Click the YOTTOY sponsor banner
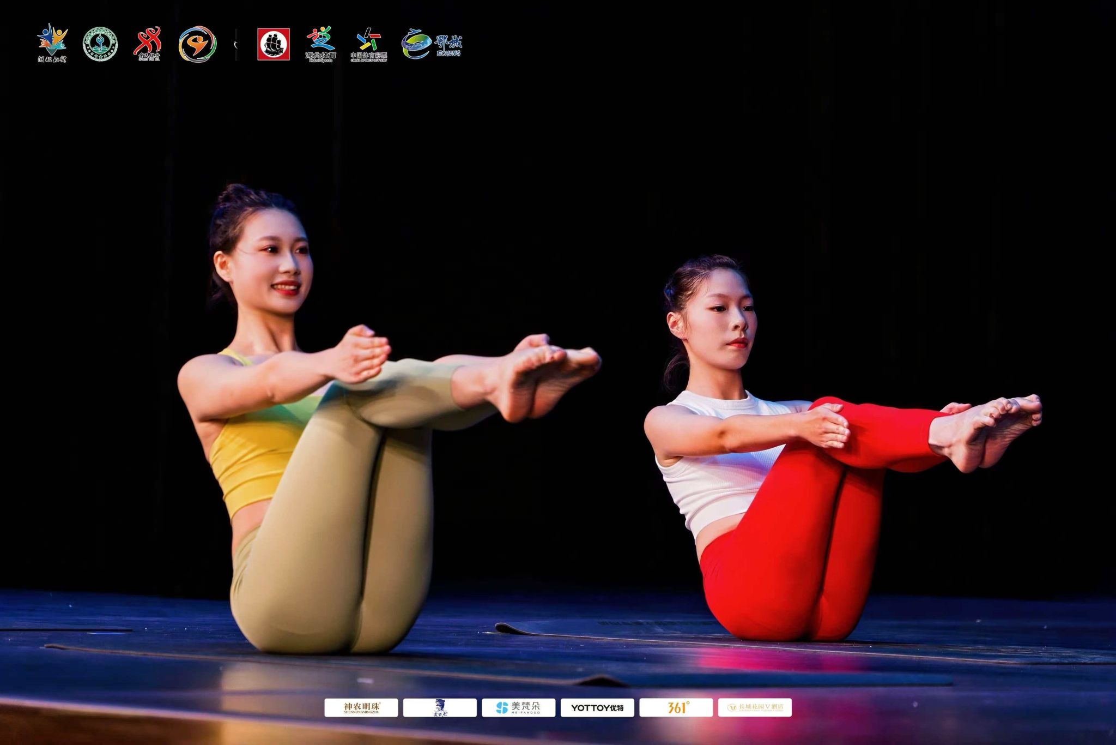 click(597, 707)
